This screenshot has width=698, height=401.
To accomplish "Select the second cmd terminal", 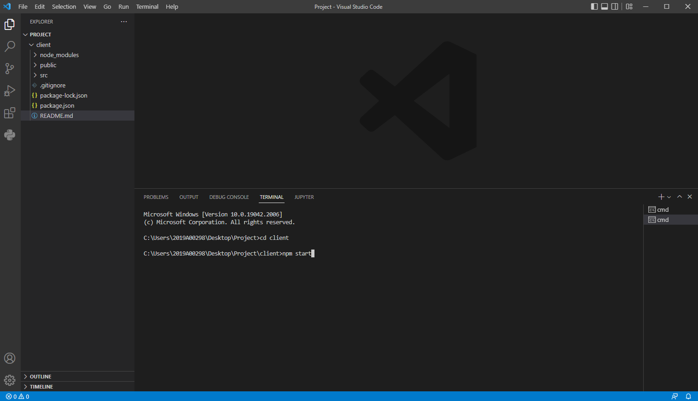I will click(x=670, y=220).
